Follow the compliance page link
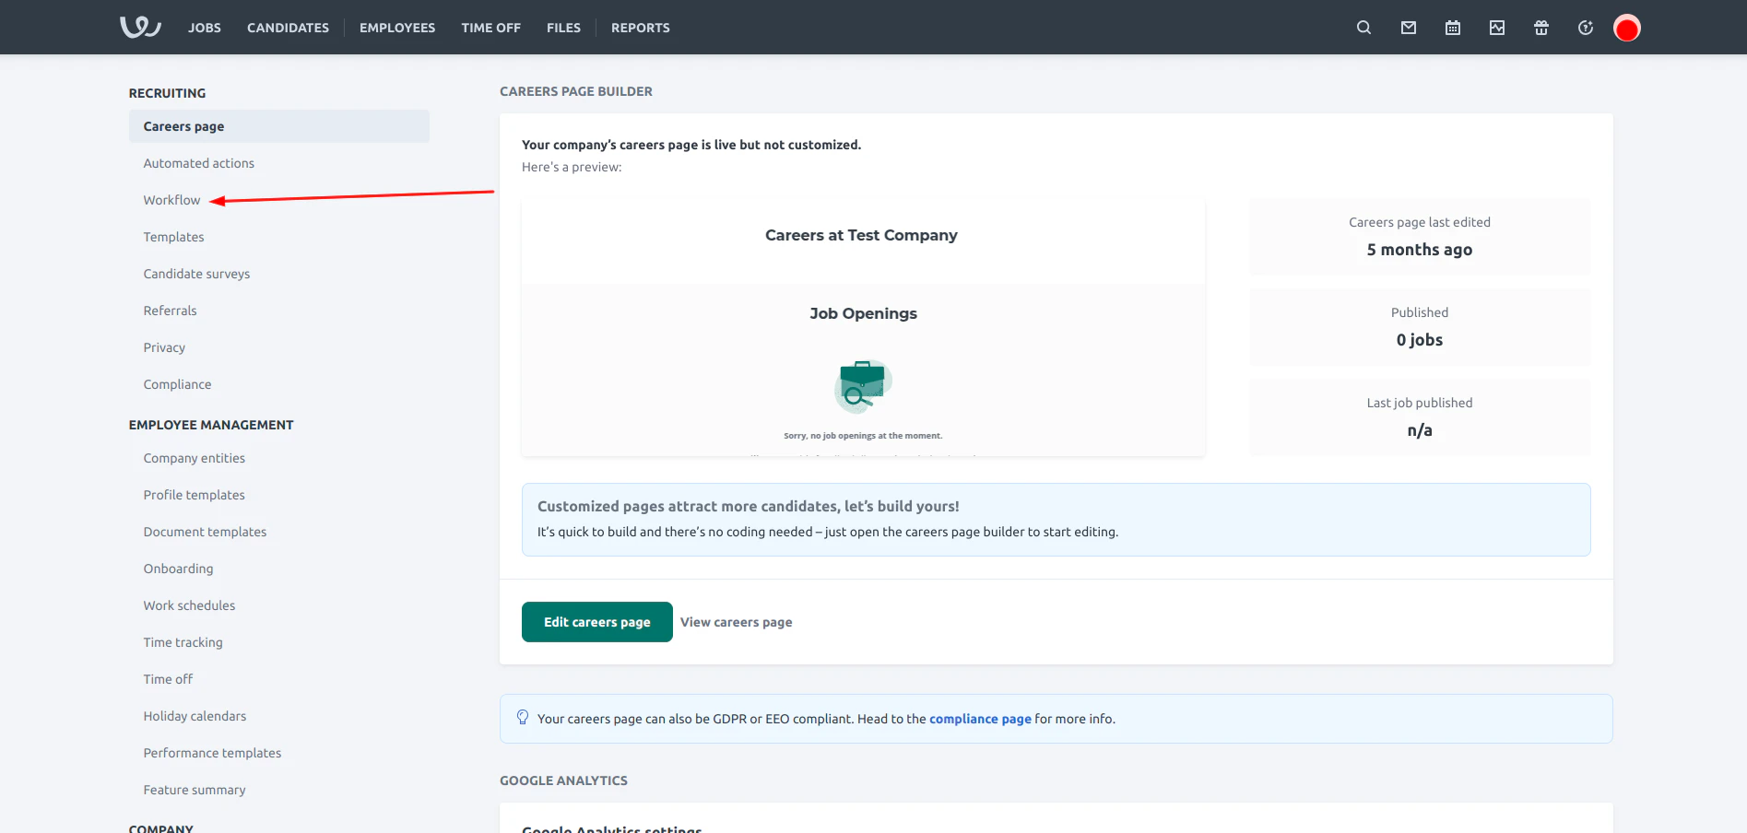1747x833 pixels. 980,719
